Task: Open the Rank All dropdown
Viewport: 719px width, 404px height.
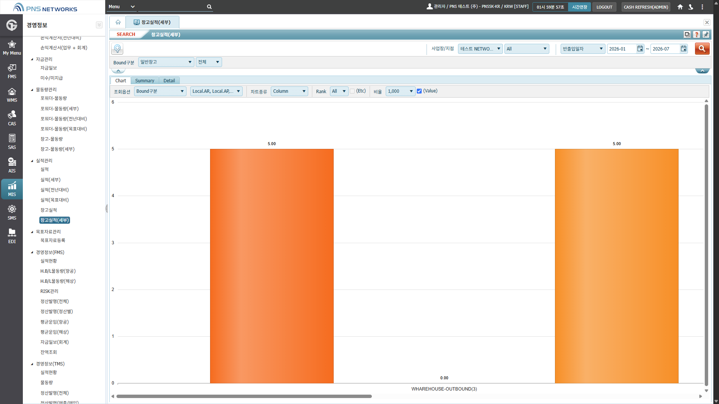Action: [339, 91]
